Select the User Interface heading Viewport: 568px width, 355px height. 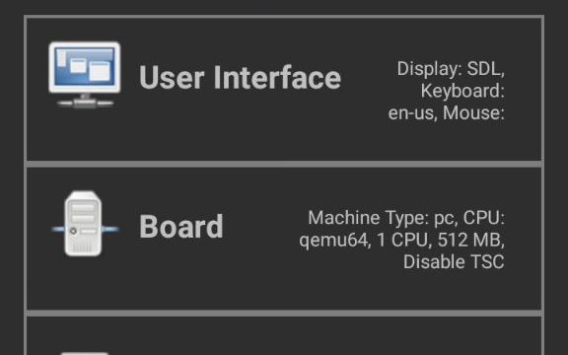240,77
